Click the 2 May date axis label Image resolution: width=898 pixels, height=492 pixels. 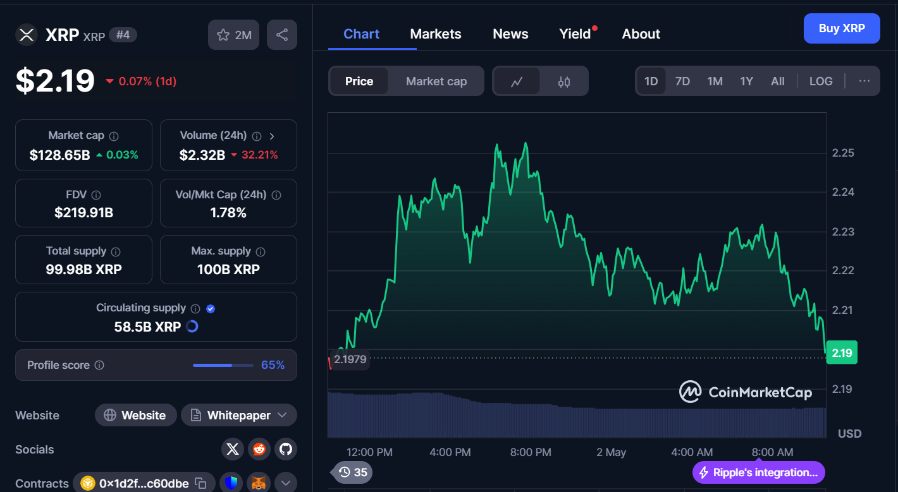pyautogui.click(x=612, y=452)
